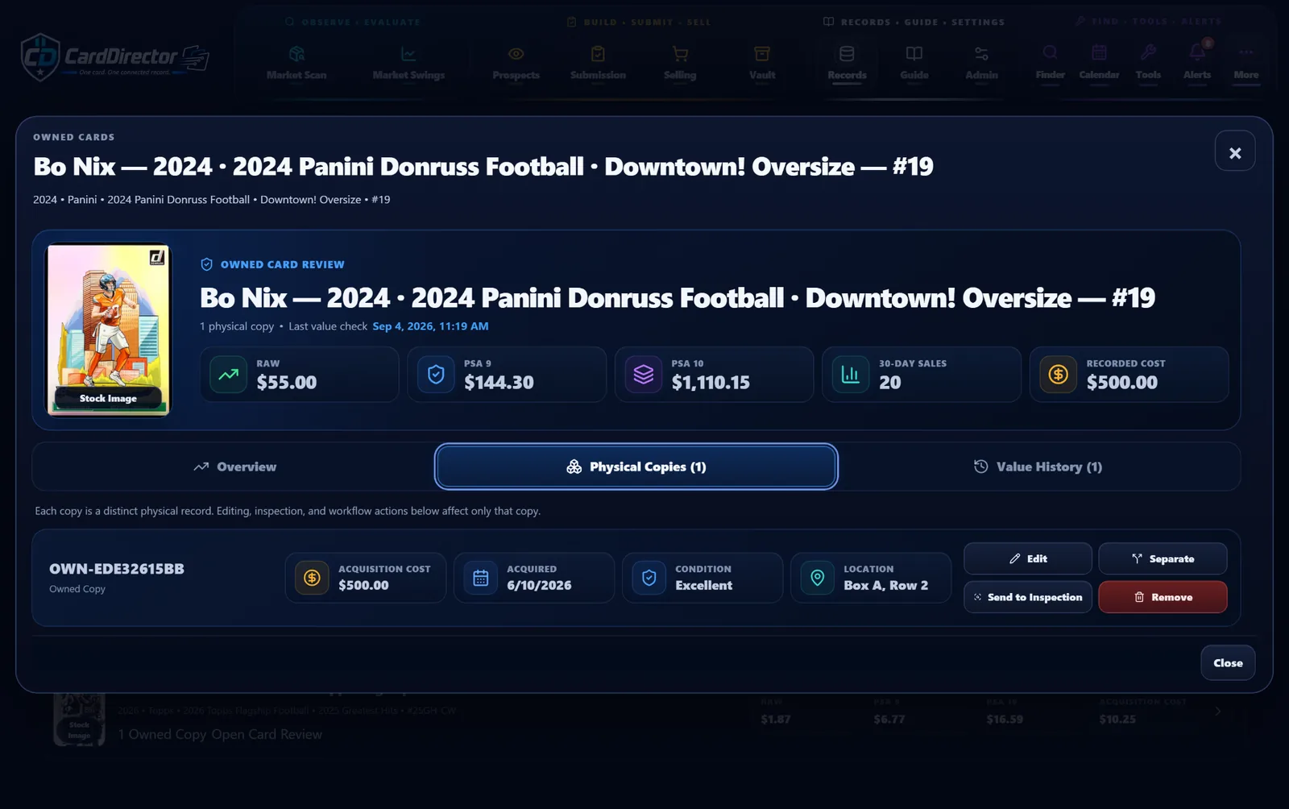Remove the owned copy
This screenshot has height=809, width=1289.
pyautogui.click(x=1163, y=597)
